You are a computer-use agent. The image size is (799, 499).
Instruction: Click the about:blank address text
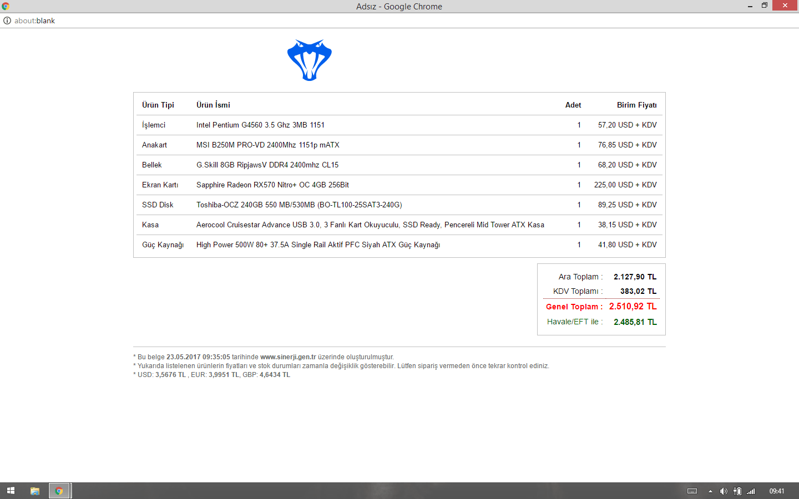click(34, 21)
